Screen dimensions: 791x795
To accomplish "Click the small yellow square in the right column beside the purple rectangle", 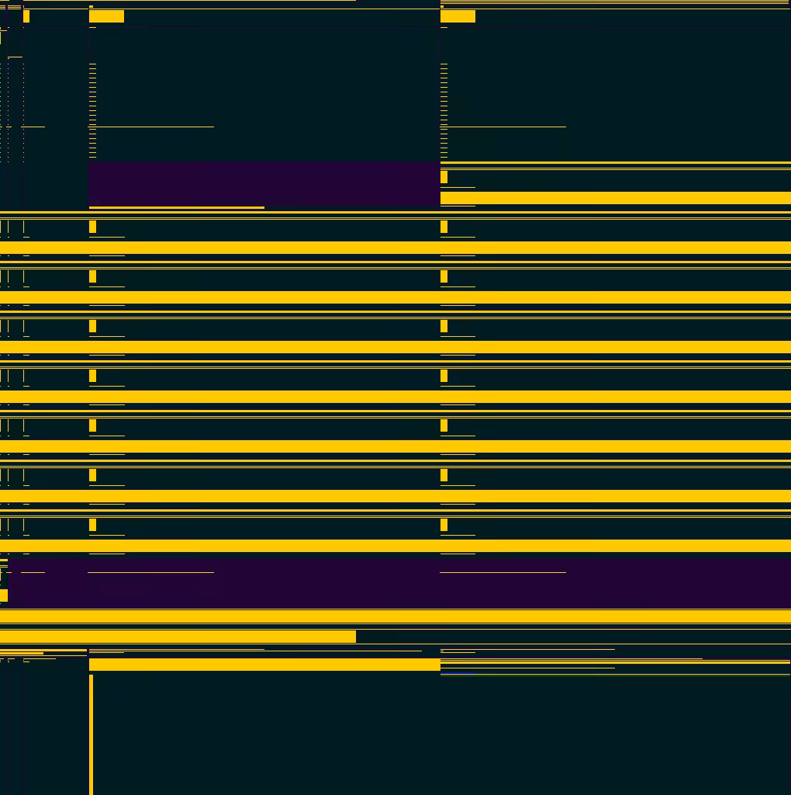I will 444,177.
